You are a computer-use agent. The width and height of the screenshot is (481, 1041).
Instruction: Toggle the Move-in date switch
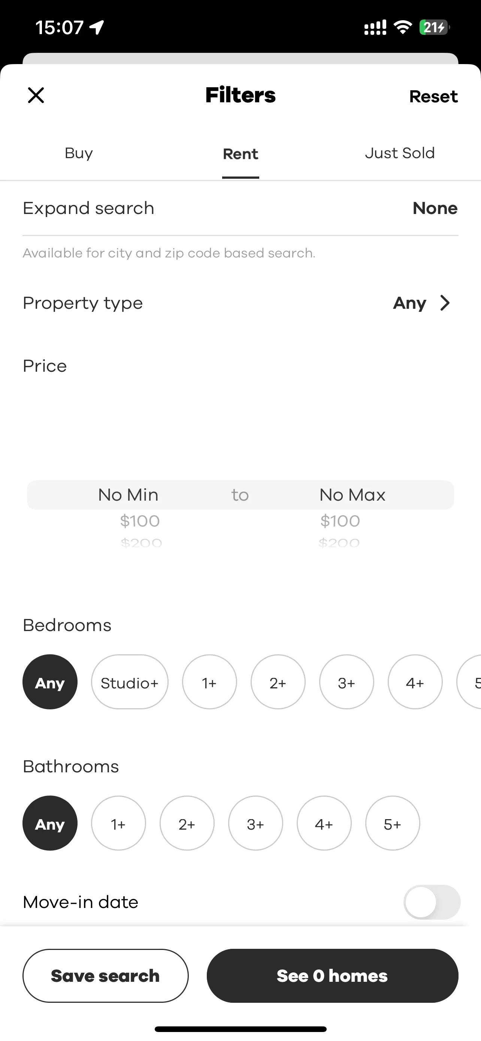(432, 902)
